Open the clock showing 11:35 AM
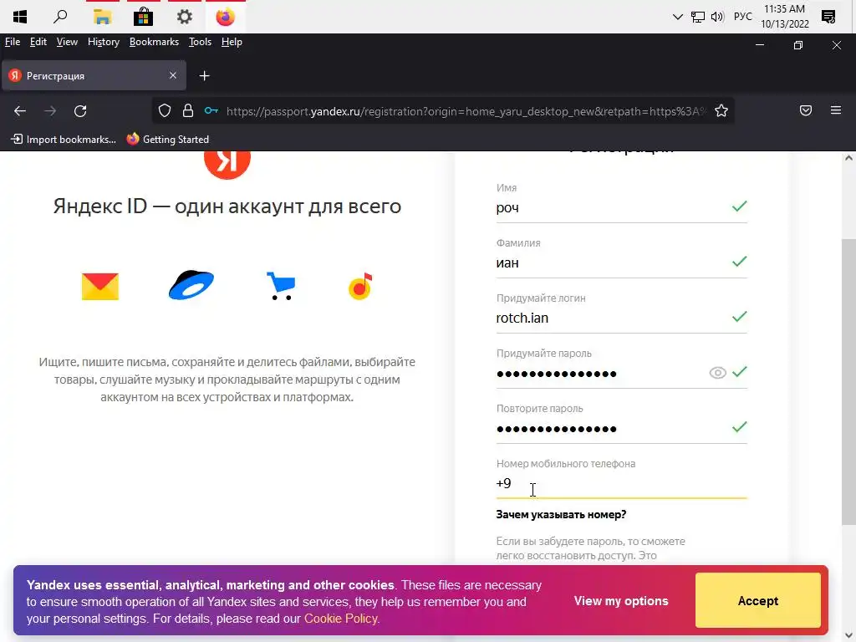 pyautogui.click(x=784, y=17)
